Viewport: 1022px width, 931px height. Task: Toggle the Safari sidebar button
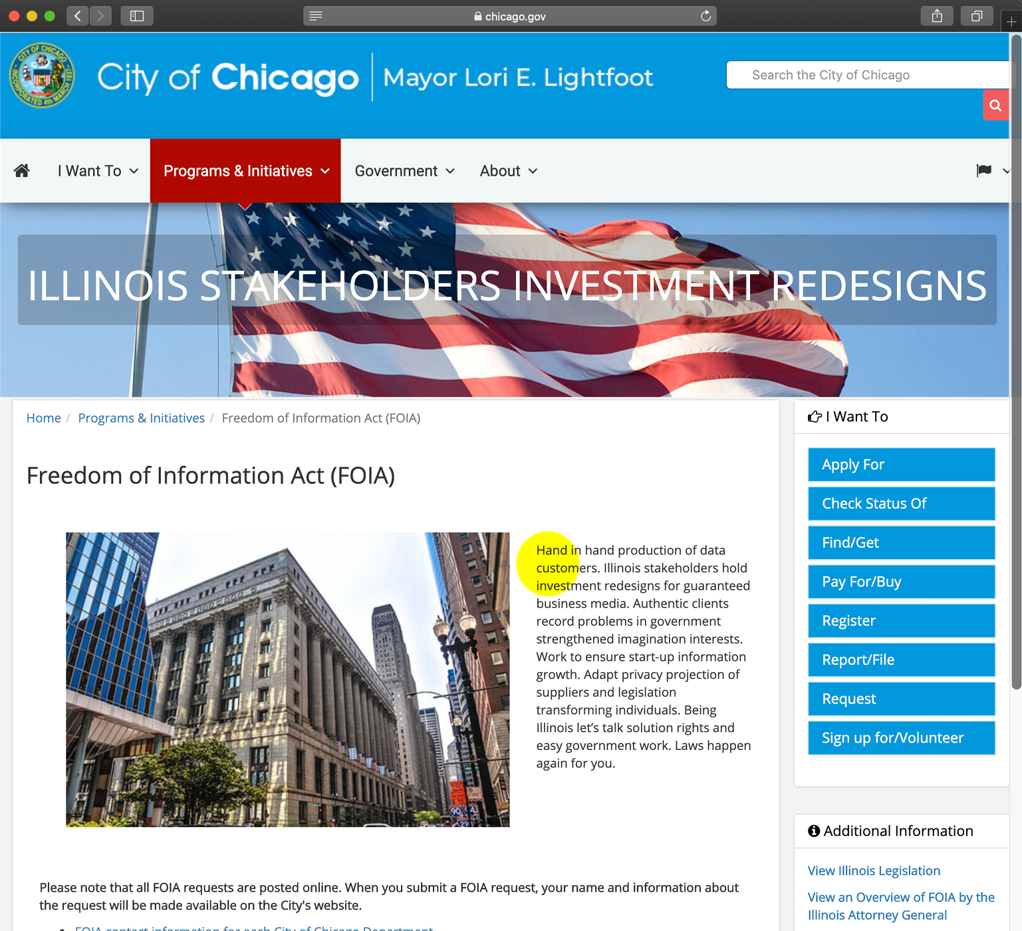point(137,16)
